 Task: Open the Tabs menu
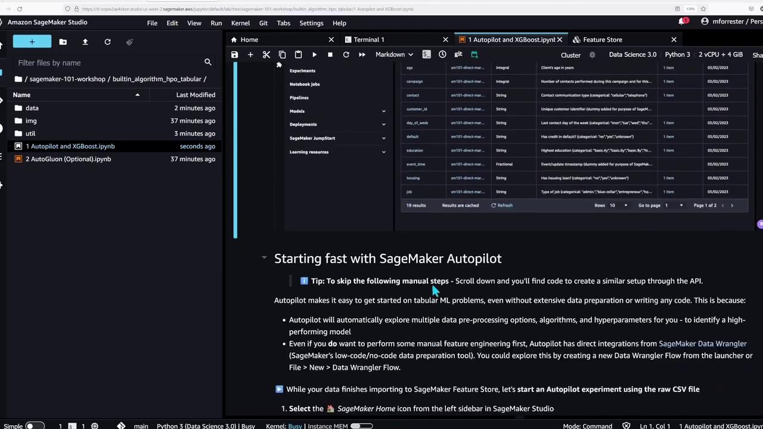coord(283,23)
